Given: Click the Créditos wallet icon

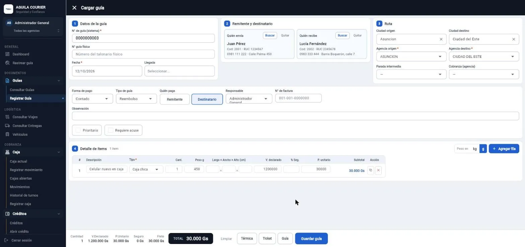Looking at the screenshot, I should [x=7, y=214].
